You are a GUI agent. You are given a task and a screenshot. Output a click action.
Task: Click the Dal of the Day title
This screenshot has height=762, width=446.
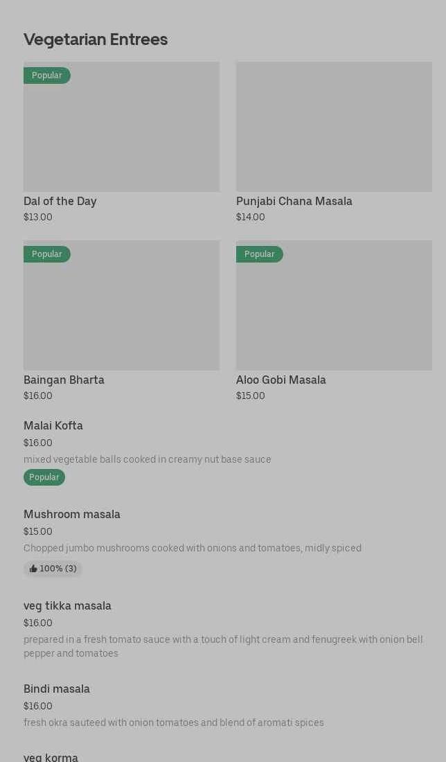point(60,202)
